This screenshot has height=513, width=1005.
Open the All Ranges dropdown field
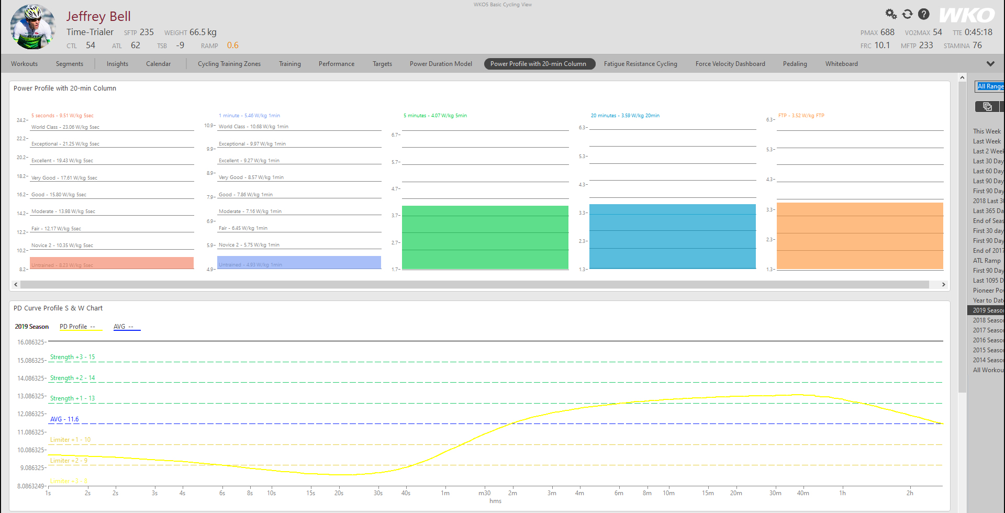[x=990, y=86]
